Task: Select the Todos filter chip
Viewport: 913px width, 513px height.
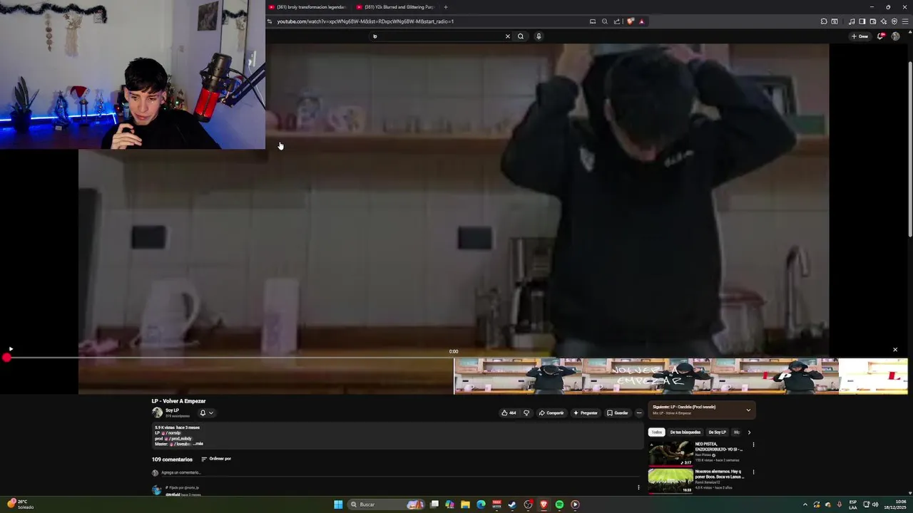Action: coord(656,432)
